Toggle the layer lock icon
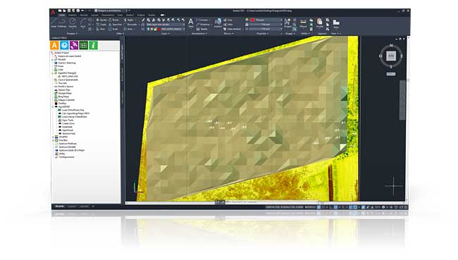This screenshot has width=458, height=260. [156, 29]
